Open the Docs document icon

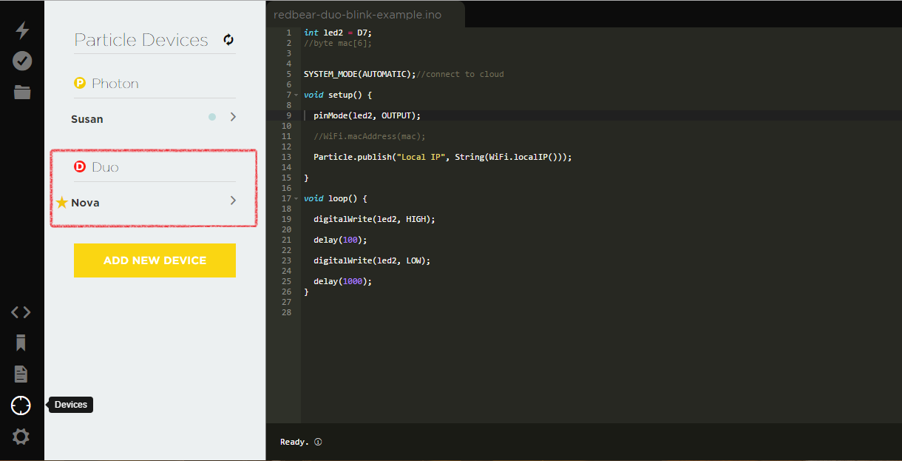point(21,374)
